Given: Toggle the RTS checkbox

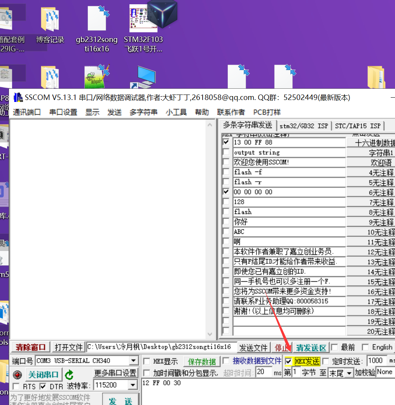Looking at the screenshot, I should [x=16, y=386].
